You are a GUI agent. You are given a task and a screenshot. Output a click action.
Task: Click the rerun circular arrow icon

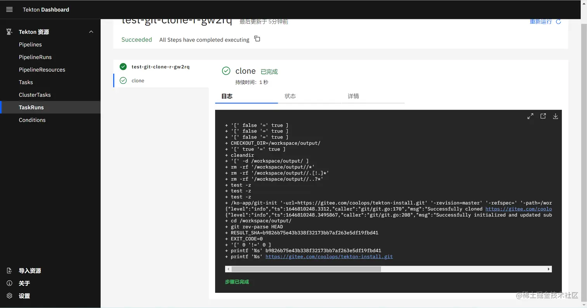pos(558,22)
